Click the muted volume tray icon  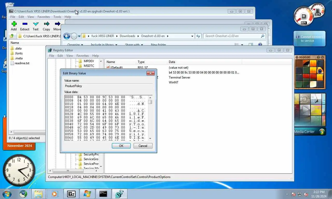tap(306, 194)
